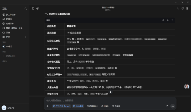The height and width of the screenshot is (112, 191).
Task: Click the floating assistant avatar on right
Action: [x=187, y=87]
